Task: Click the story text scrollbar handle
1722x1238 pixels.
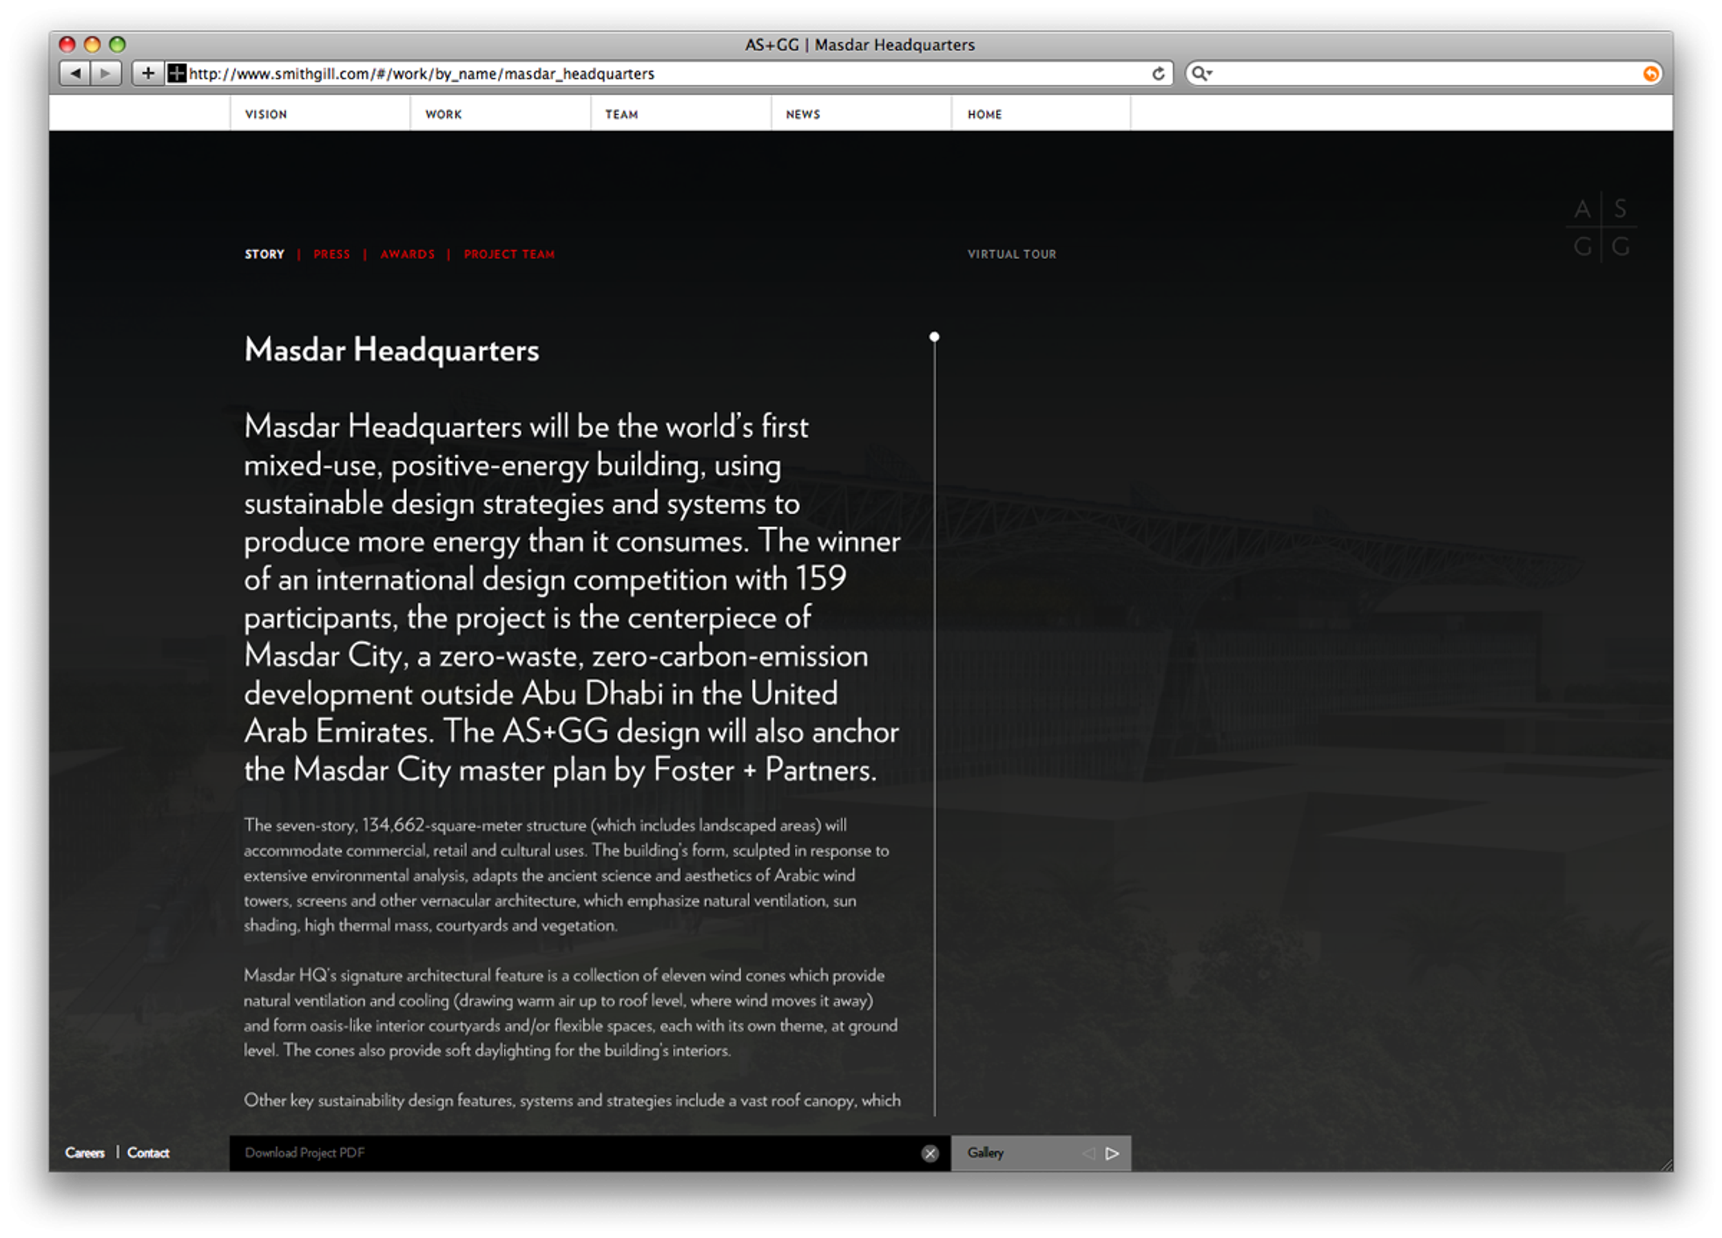Action: 934,337
